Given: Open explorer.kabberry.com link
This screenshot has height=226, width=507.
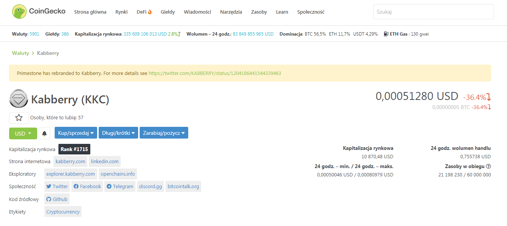Looking at the screenshot, I should pos(71,174).
